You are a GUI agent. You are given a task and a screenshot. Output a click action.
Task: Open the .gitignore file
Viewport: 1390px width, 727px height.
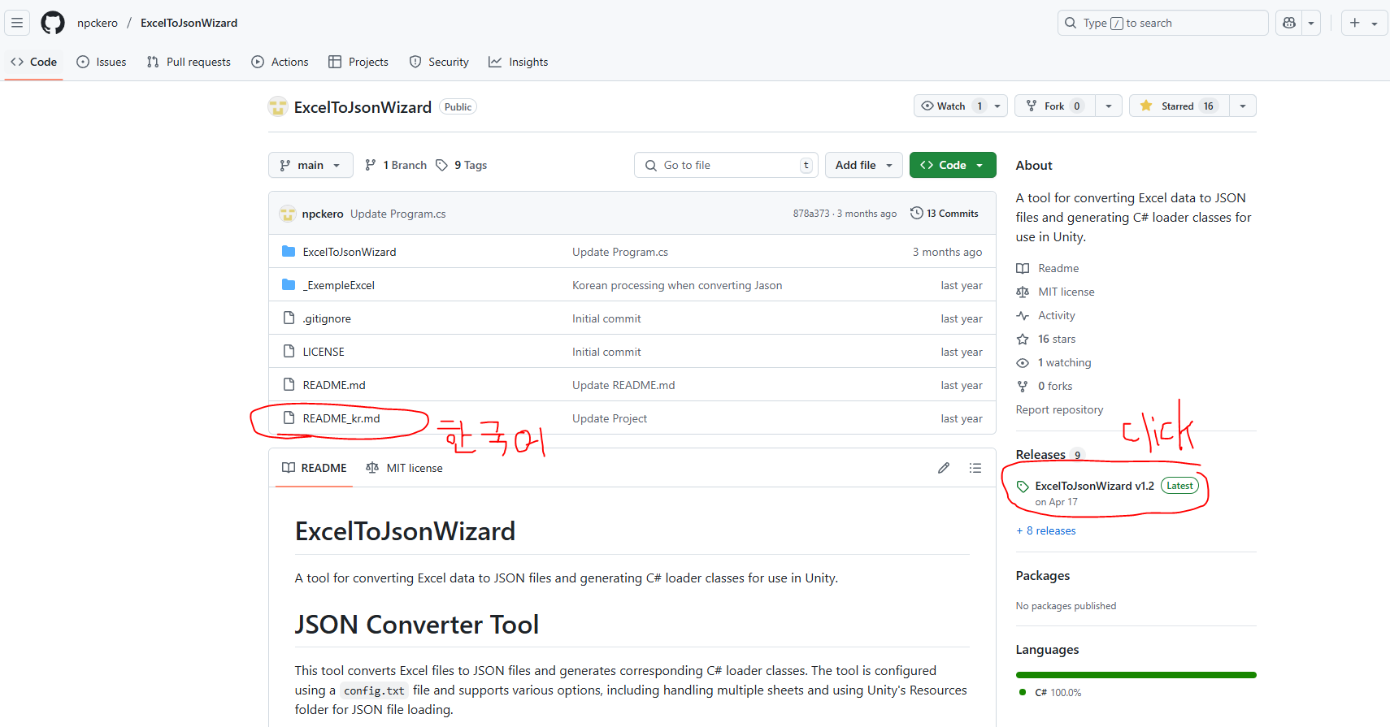327,318
